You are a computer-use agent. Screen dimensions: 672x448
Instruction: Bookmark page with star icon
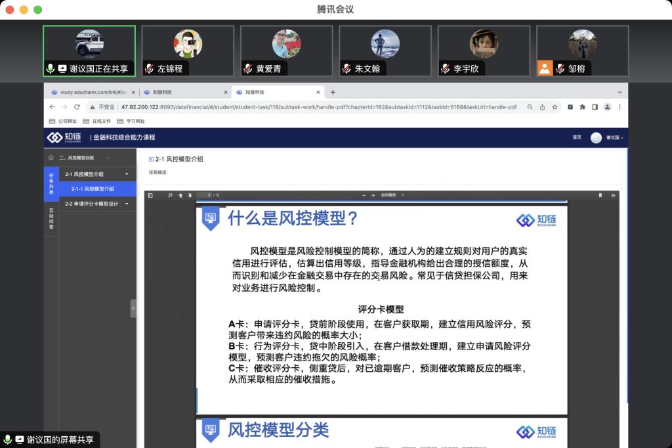click(555, 107)
